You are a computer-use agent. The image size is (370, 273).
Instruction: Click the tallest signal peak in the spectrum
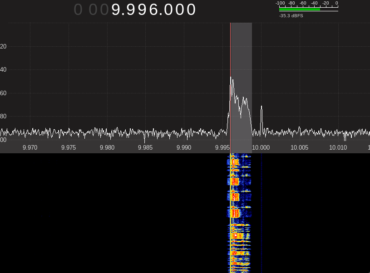(232, 79)
